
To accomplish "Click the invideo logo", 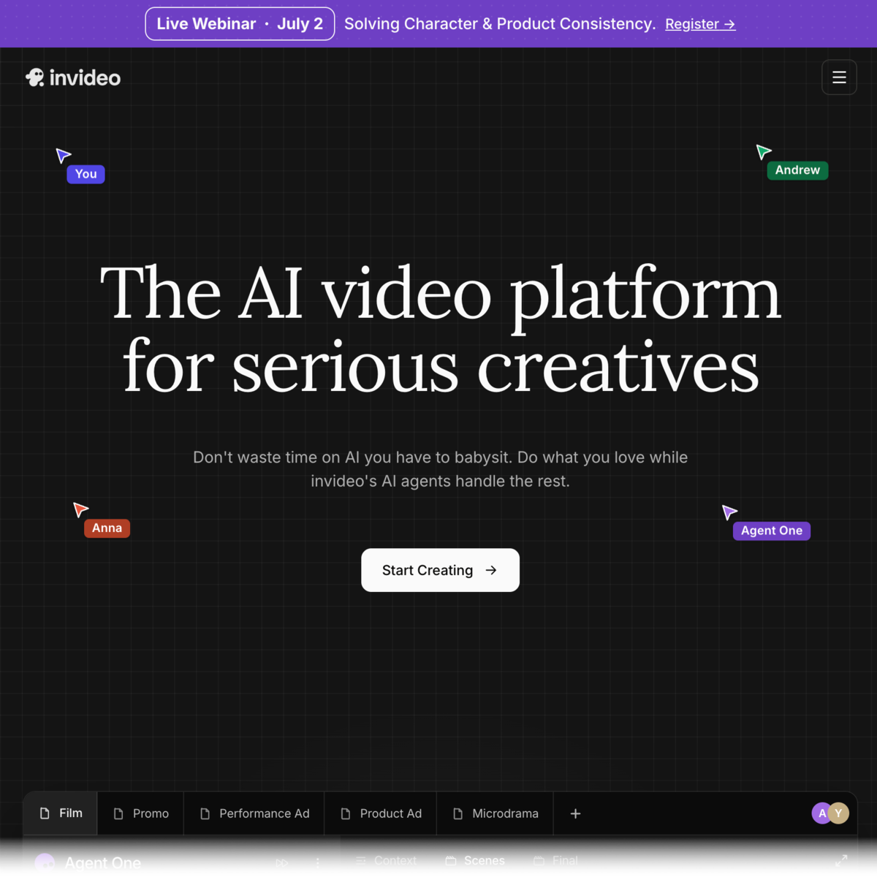I will pyautogui.click(x=73, y=77).
